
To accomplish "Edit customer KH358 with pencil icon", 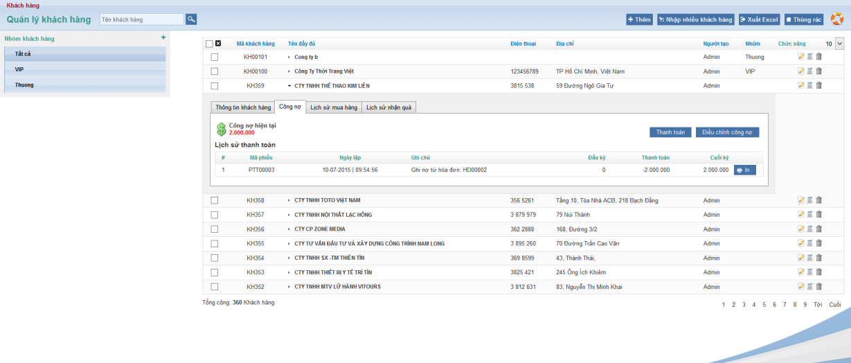I will tap(801, 200).
